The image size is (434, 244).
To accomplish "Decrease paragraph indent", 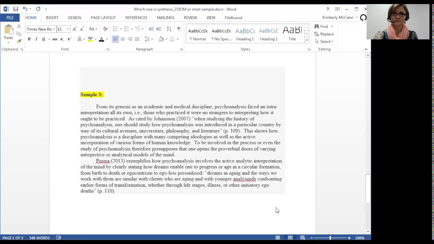I will coord(152,29).
